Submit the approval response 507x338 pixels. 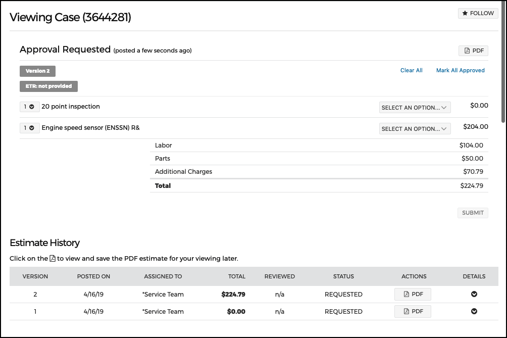tap(473, 213)
